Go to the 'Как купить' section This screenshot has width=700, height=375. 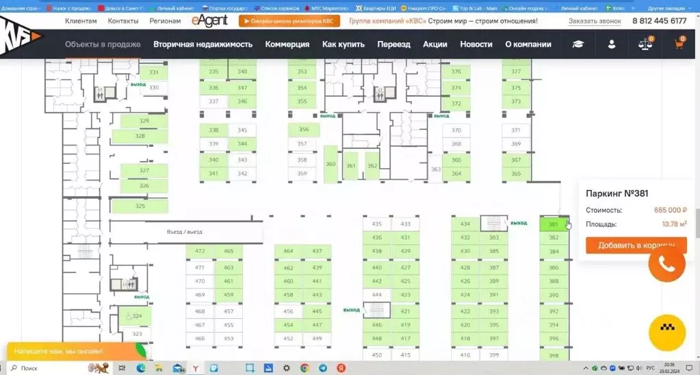[343, 44]
